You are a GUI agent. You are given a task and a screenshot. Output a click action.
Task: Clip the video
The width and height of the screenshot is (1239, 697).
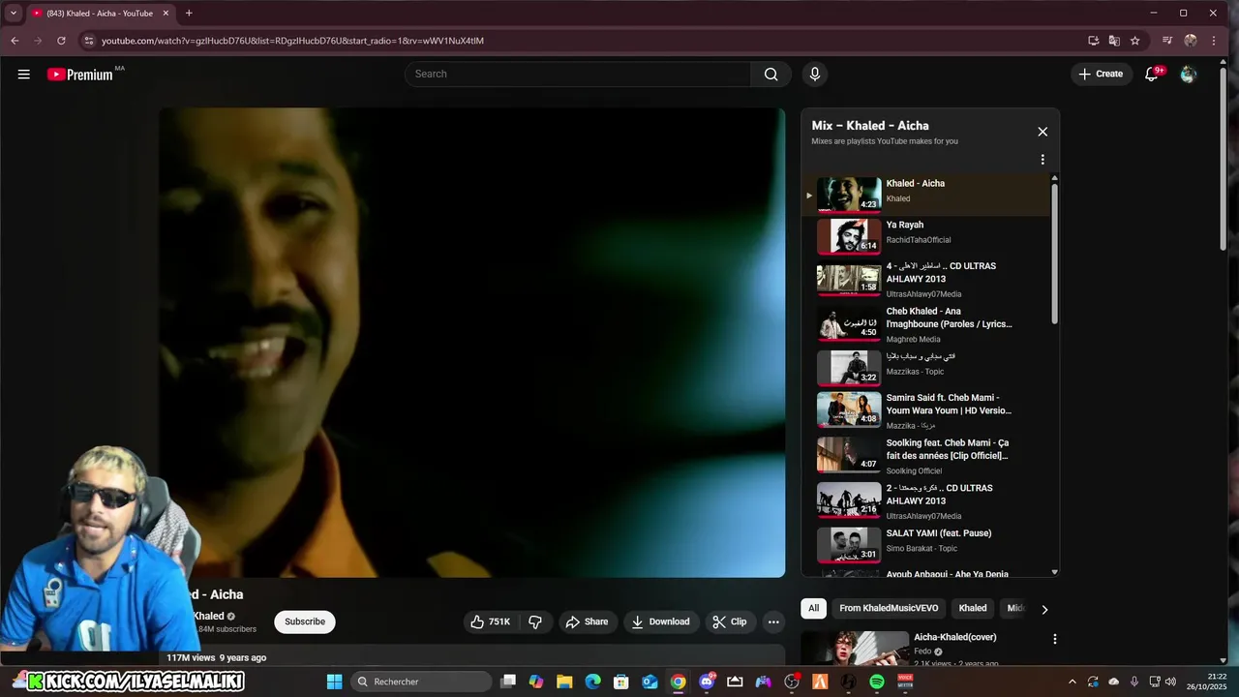[730, 621]
